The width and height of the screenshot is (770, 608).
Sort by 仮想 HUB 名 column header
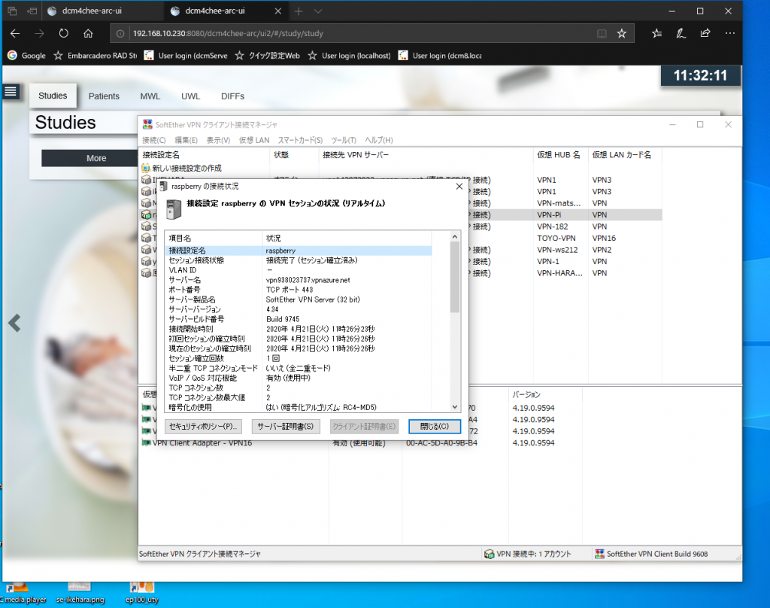click(x=560, y=155)
